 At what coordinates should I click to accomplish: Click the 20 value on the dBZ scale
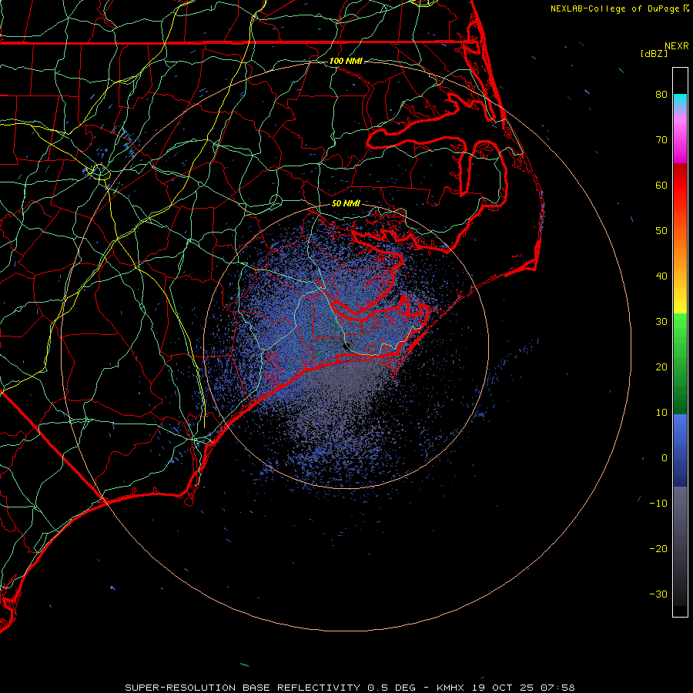coord(661,367)
